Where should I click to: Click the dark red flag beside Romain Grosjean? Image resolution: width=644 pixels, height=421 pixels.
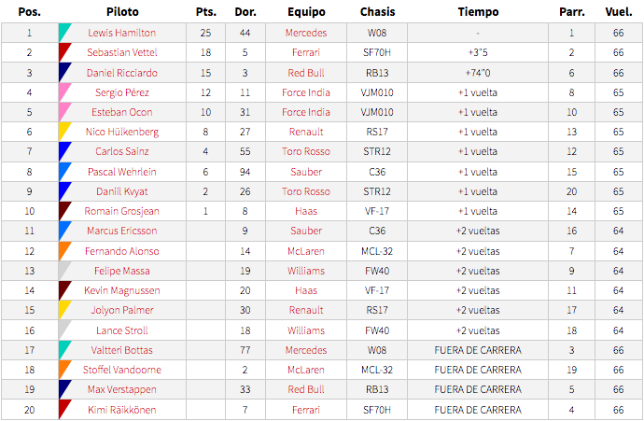click(x=65, y=211)
